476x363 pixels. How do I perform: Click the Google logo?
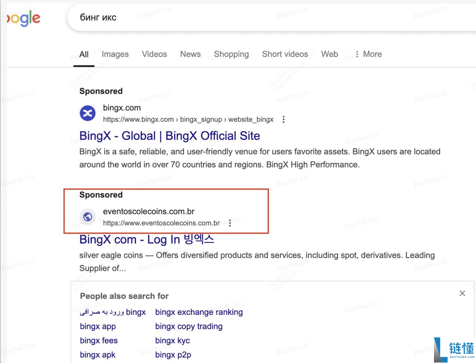click(24, 19)
